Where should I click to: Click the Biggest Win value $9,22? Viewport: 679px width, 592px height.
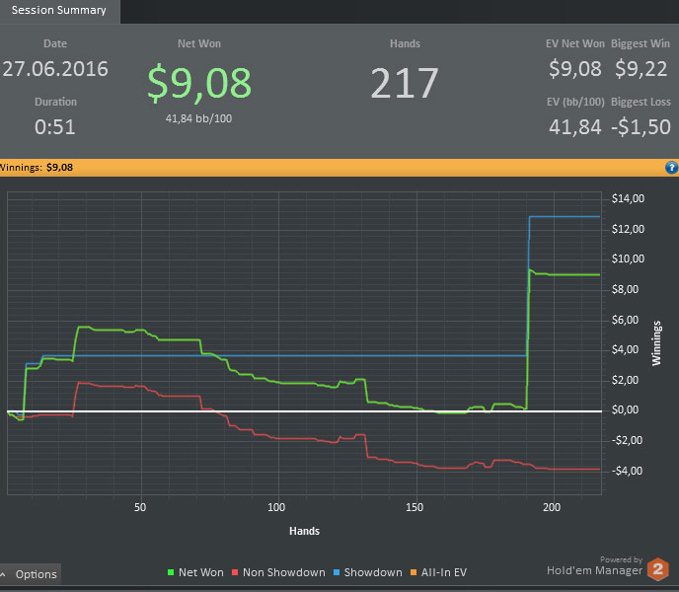[x=641, y=69]
